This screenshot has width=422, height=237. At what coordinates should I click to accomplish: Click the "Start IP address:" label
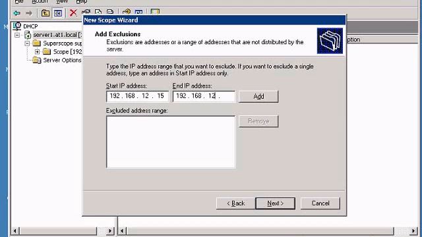(x=127, y=86)
